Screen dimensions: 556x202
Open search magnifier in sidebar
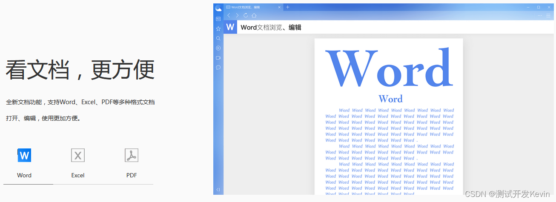218,38
